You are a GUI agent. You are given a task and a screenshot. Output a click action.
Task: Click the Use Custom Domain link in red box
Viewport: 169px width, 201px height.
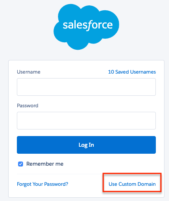tap(132, 184)
